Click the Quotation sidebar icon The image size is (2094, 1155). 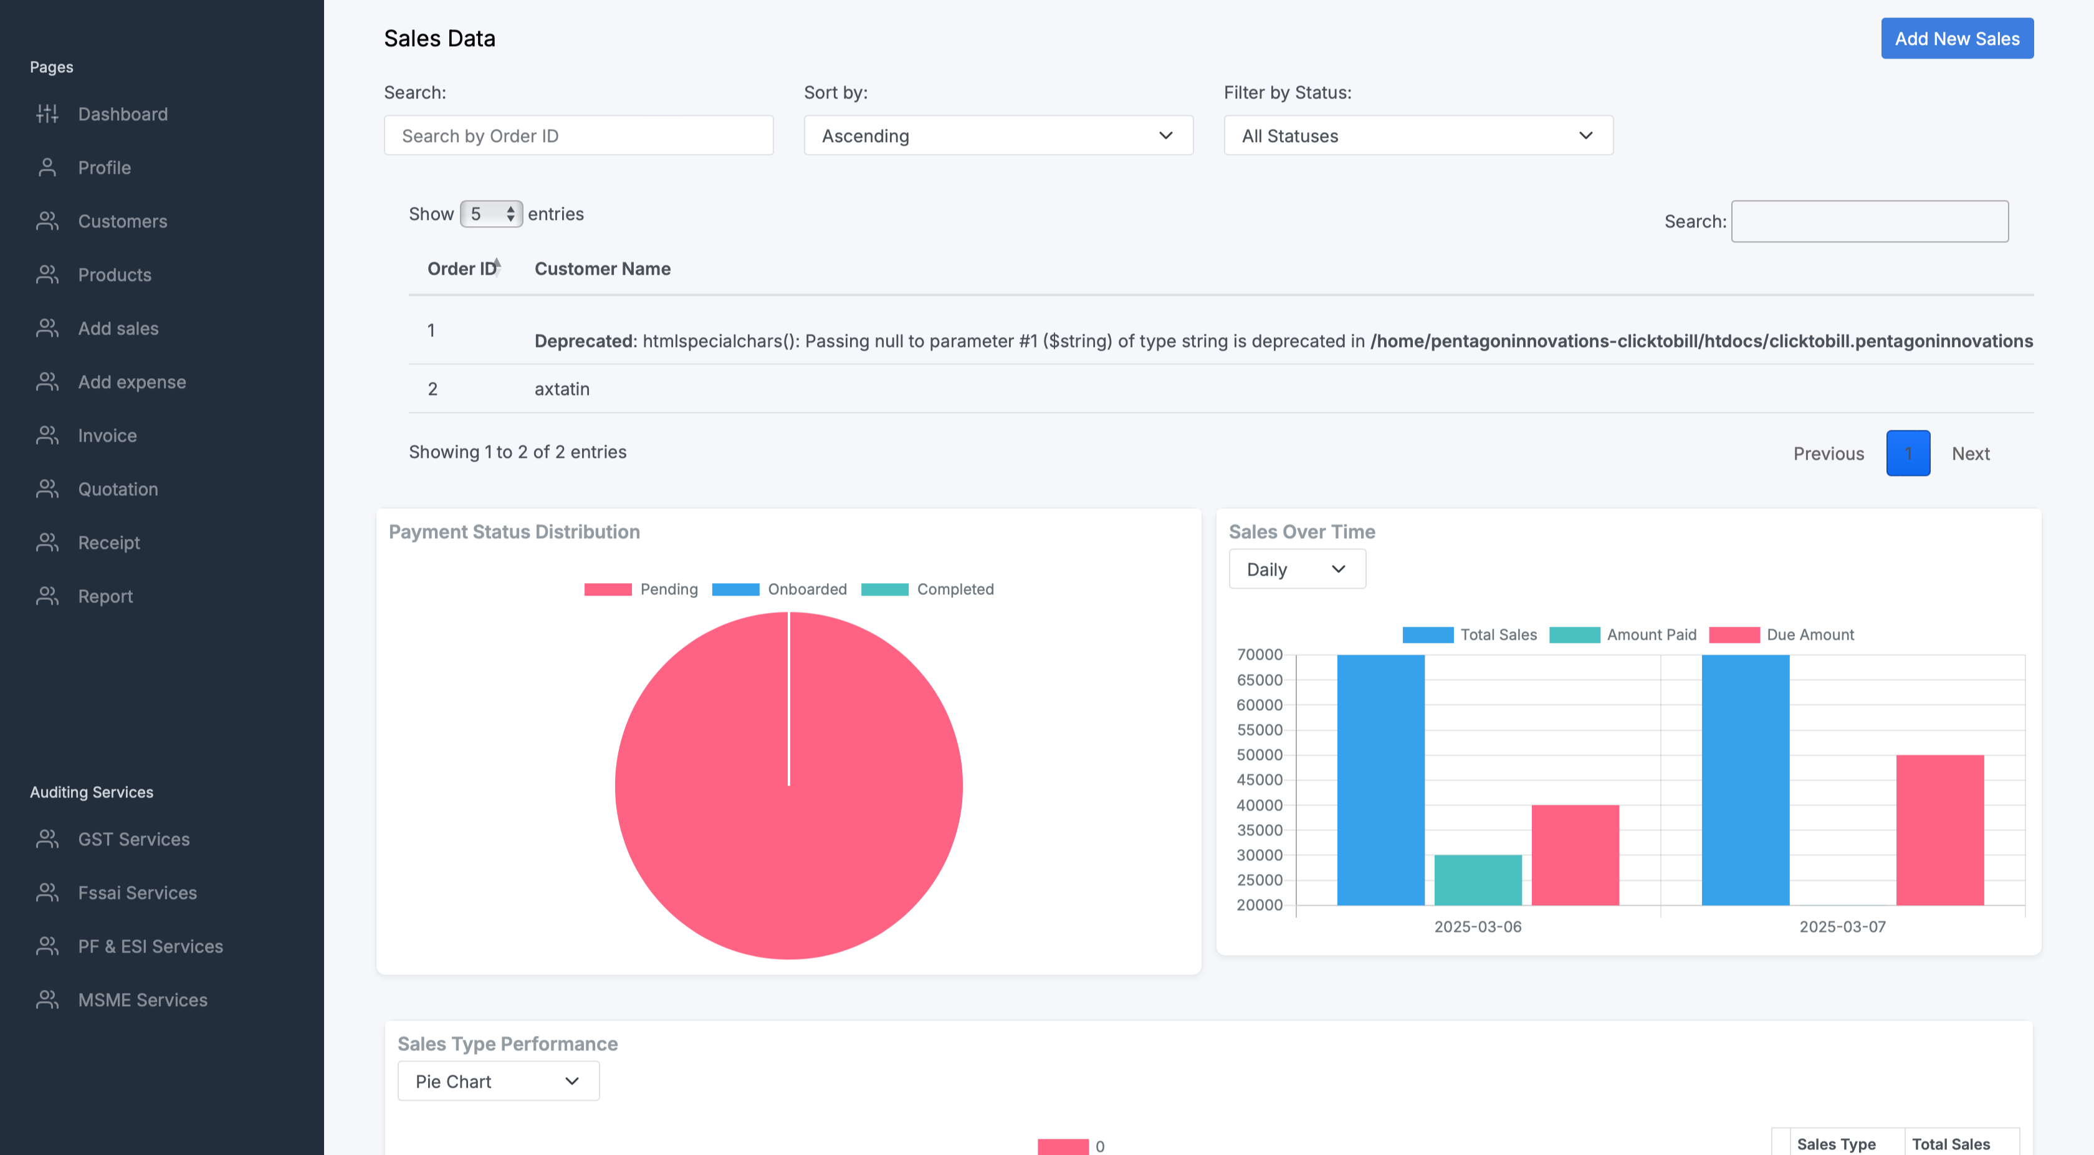[x=47, y=489]
